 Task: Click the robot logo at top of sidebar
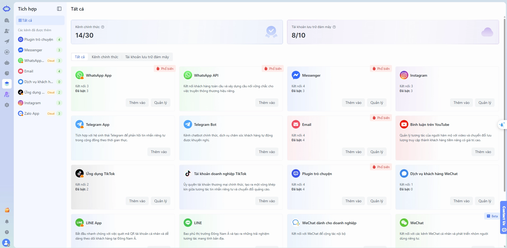pyautogui.click(x=7, y=9)
